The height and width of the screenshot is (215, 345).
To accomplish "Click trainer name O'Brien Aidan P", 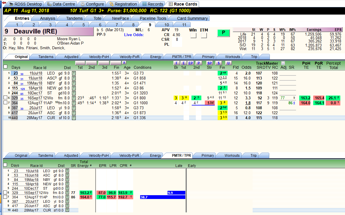I will [70, 43].
